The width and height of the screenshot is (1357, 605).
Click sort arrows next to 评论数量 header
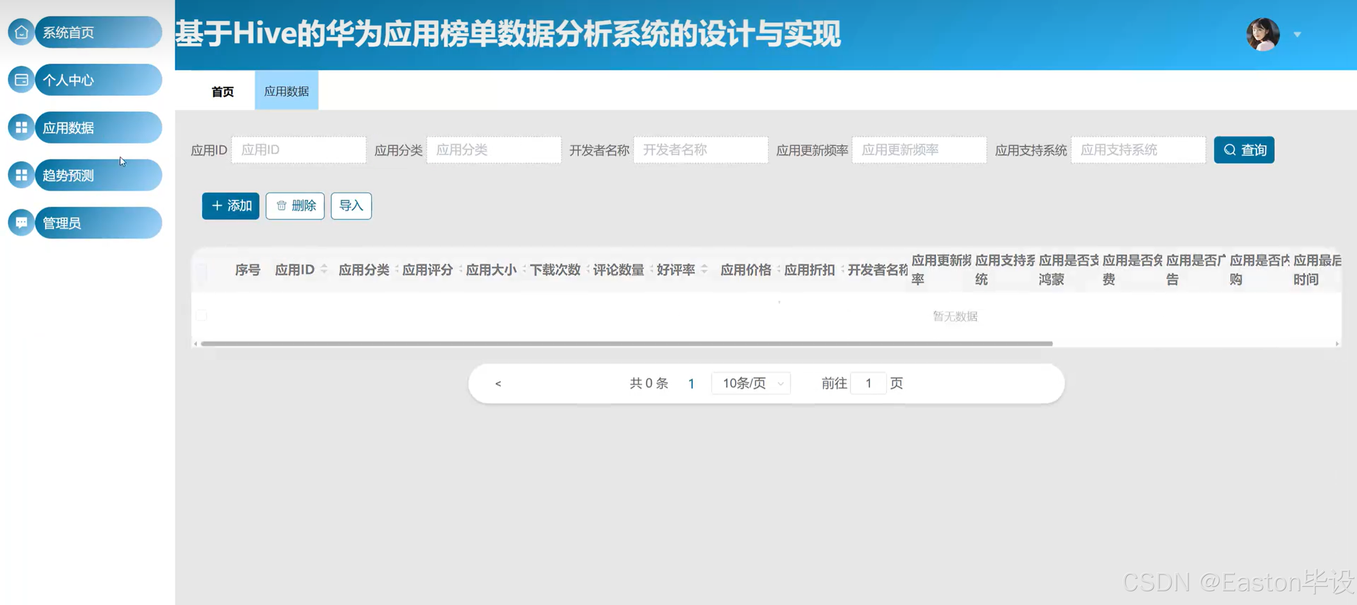click(x=651, y=269)
